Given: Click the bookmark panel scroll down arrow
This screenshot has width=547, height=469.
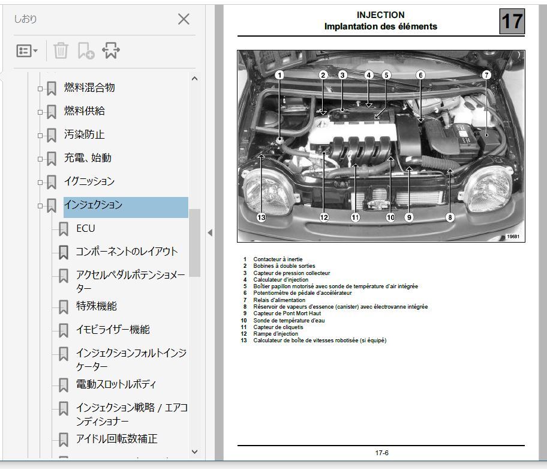Looking at the screenshot, I should [195, 452].
